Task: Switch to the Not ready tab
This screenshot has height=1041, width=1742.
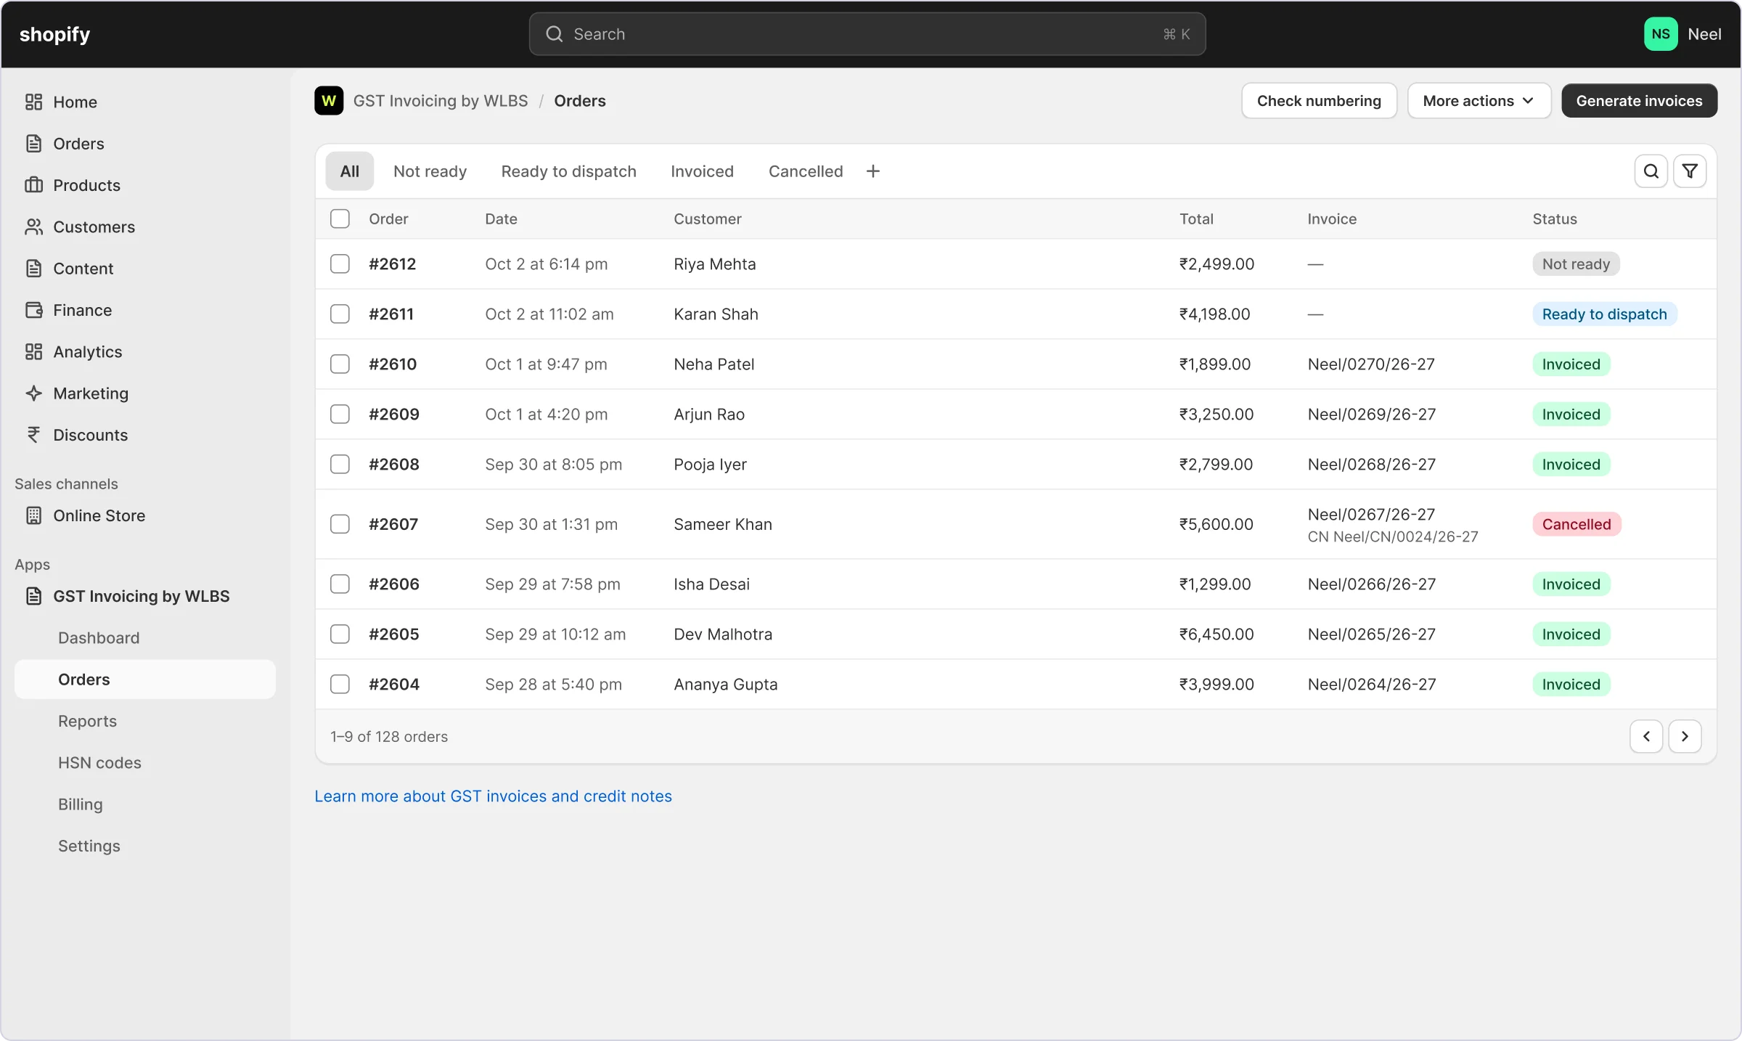Action: 430,171
